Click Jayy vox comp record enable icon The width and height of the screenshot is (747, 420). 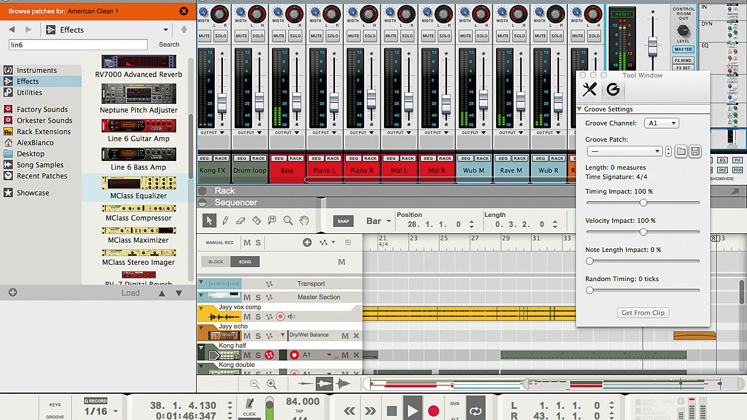(x=280, y=317)
